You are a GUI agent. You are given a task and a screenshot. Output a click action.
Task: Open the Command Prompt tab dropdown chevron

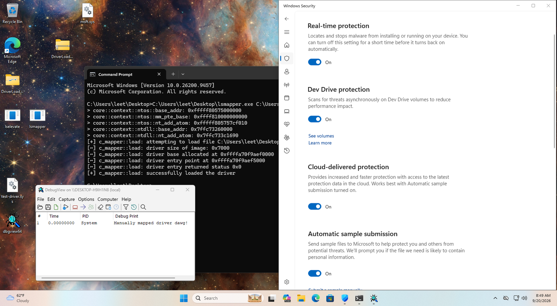(x=183, y=74)
